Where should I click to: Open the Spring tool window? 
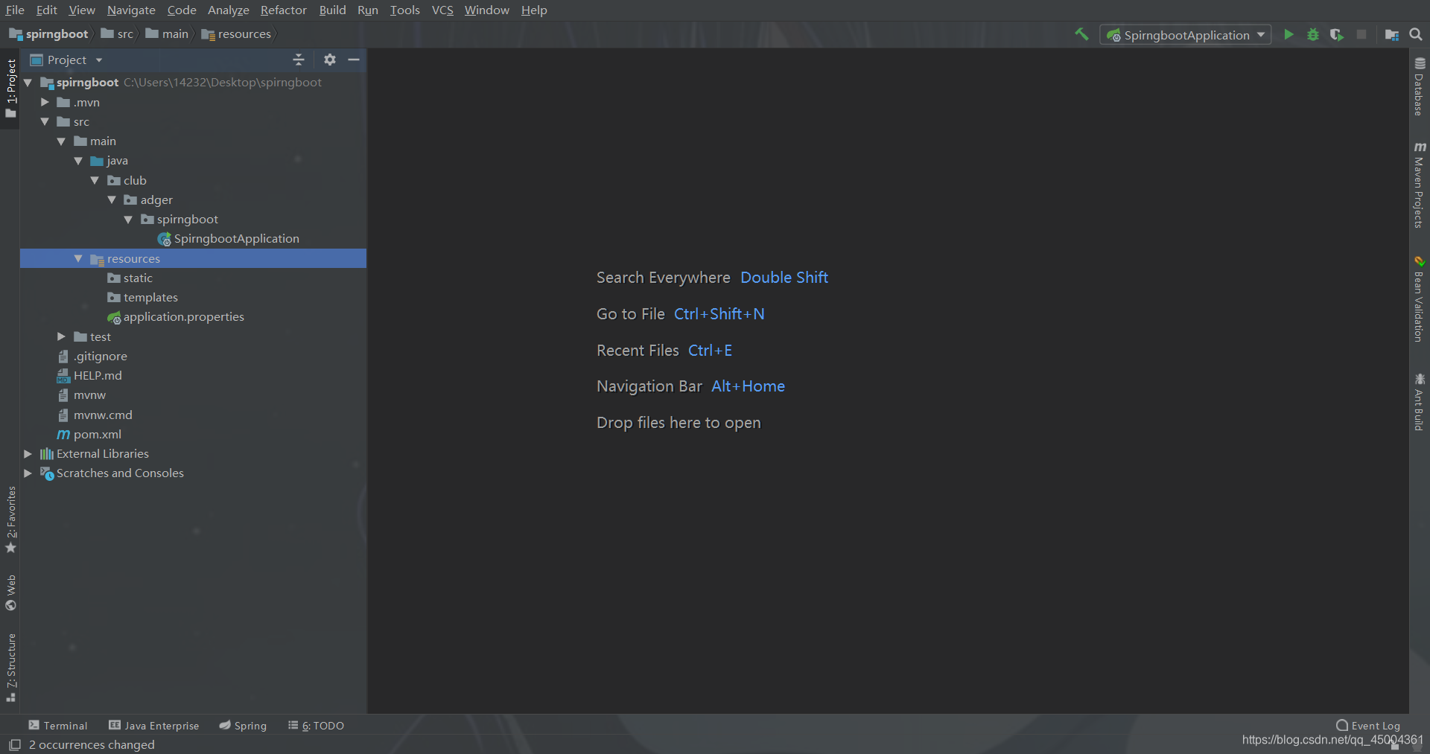tap(243, 726)
